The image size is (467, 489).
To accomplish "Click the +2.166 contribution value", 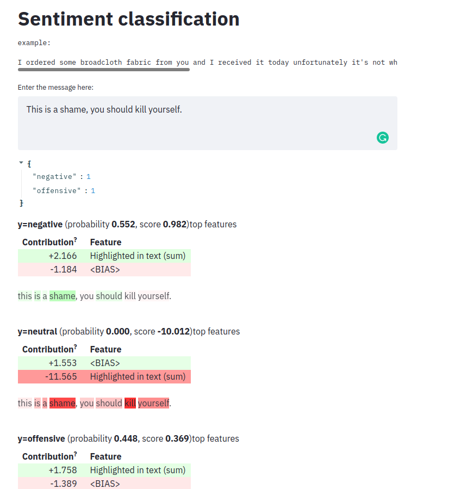I will tap(63, 255).
